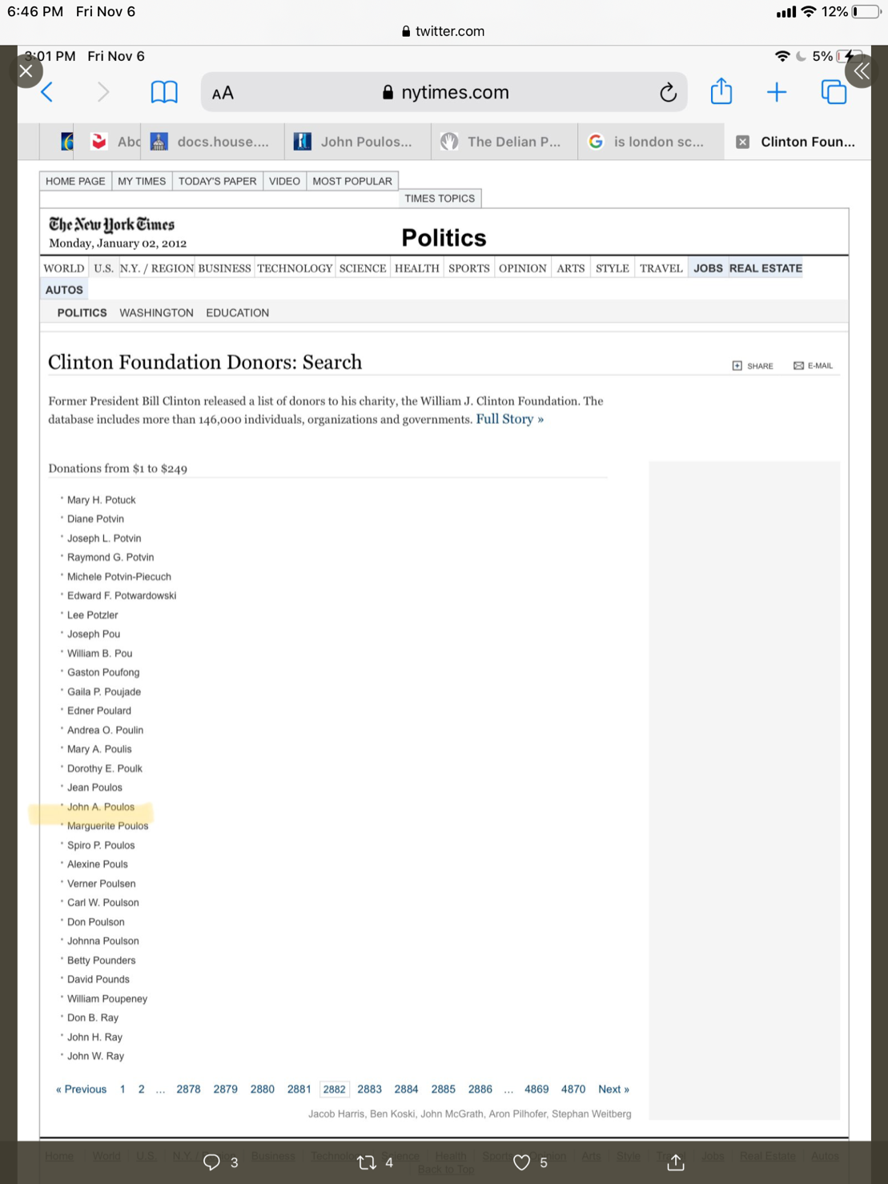Image resolution: width=888 pixels, height=1184 pixels.
Task: Open the bookmarks book icon
Action: 164,92
